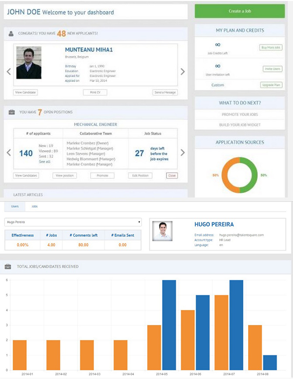Advance to next open position arrow
This screenshot has width=293, height=386.
point(183,152)
